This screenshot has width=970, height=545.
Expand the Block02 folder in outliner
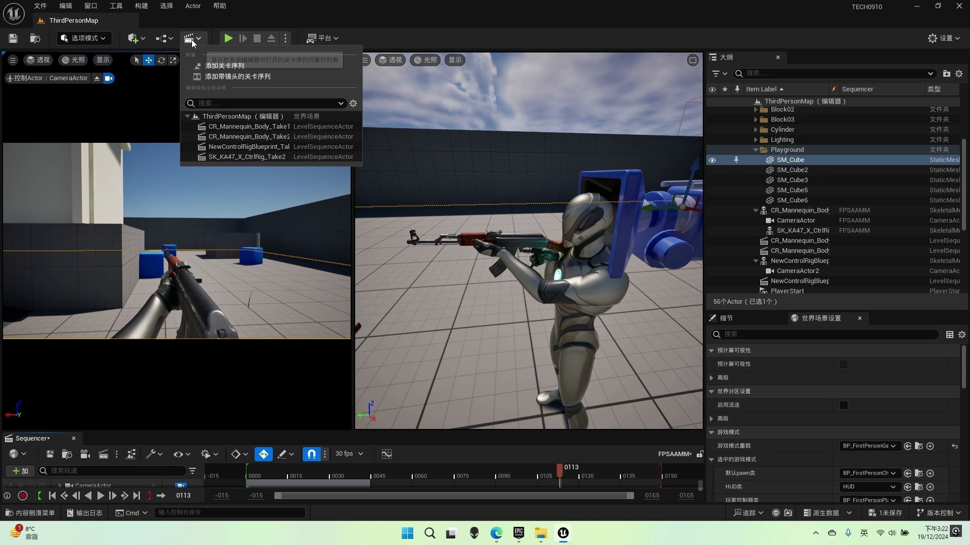coord(756,110)
